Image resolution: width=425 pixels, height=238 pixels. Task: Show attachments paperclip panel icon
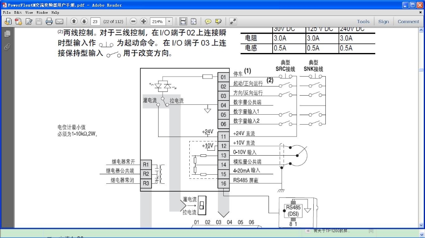pyautogui.click(x=7, y=47)
